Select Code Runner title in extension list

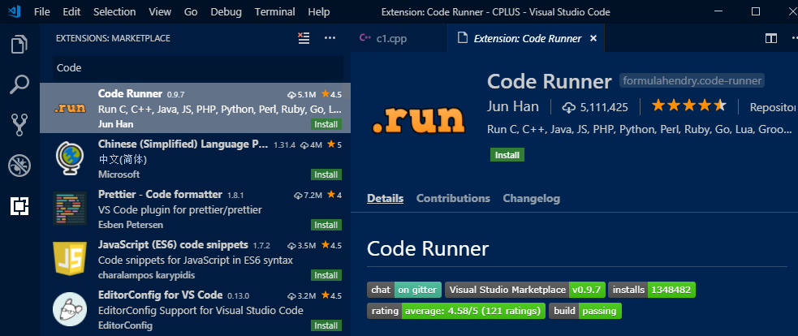(130, 93)
